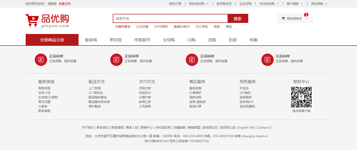Click the third 正品保障 emblem icon

192,60
